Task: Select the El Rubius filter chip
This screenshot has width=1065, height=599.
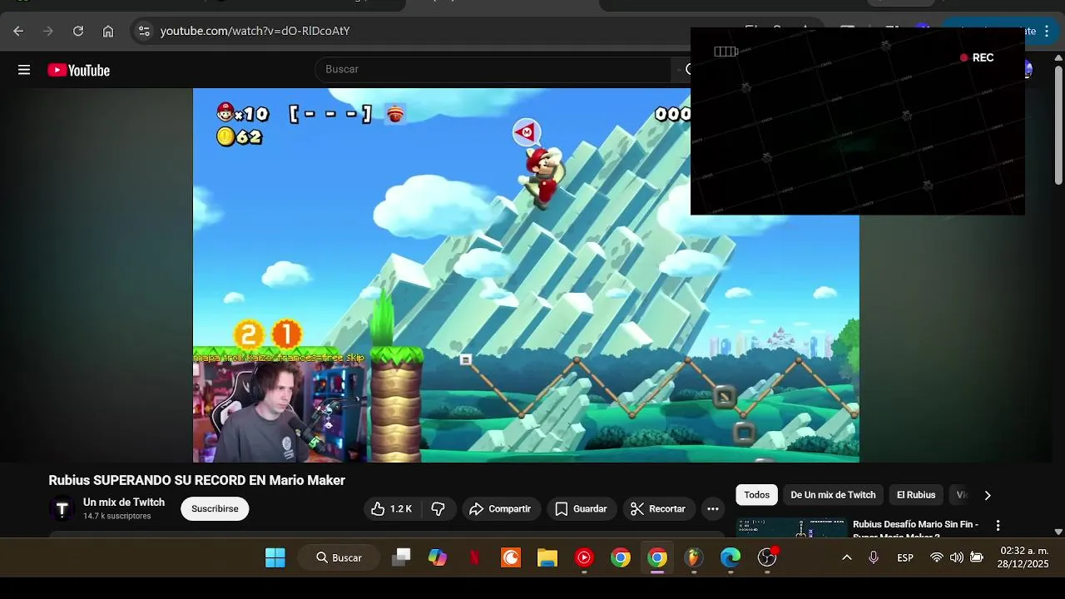Action: [916, 495]
